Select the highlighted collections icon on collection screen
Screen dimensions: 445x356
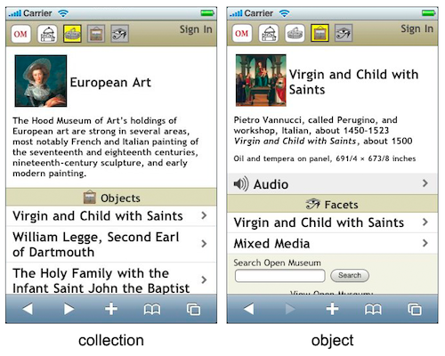pos(72,34)
